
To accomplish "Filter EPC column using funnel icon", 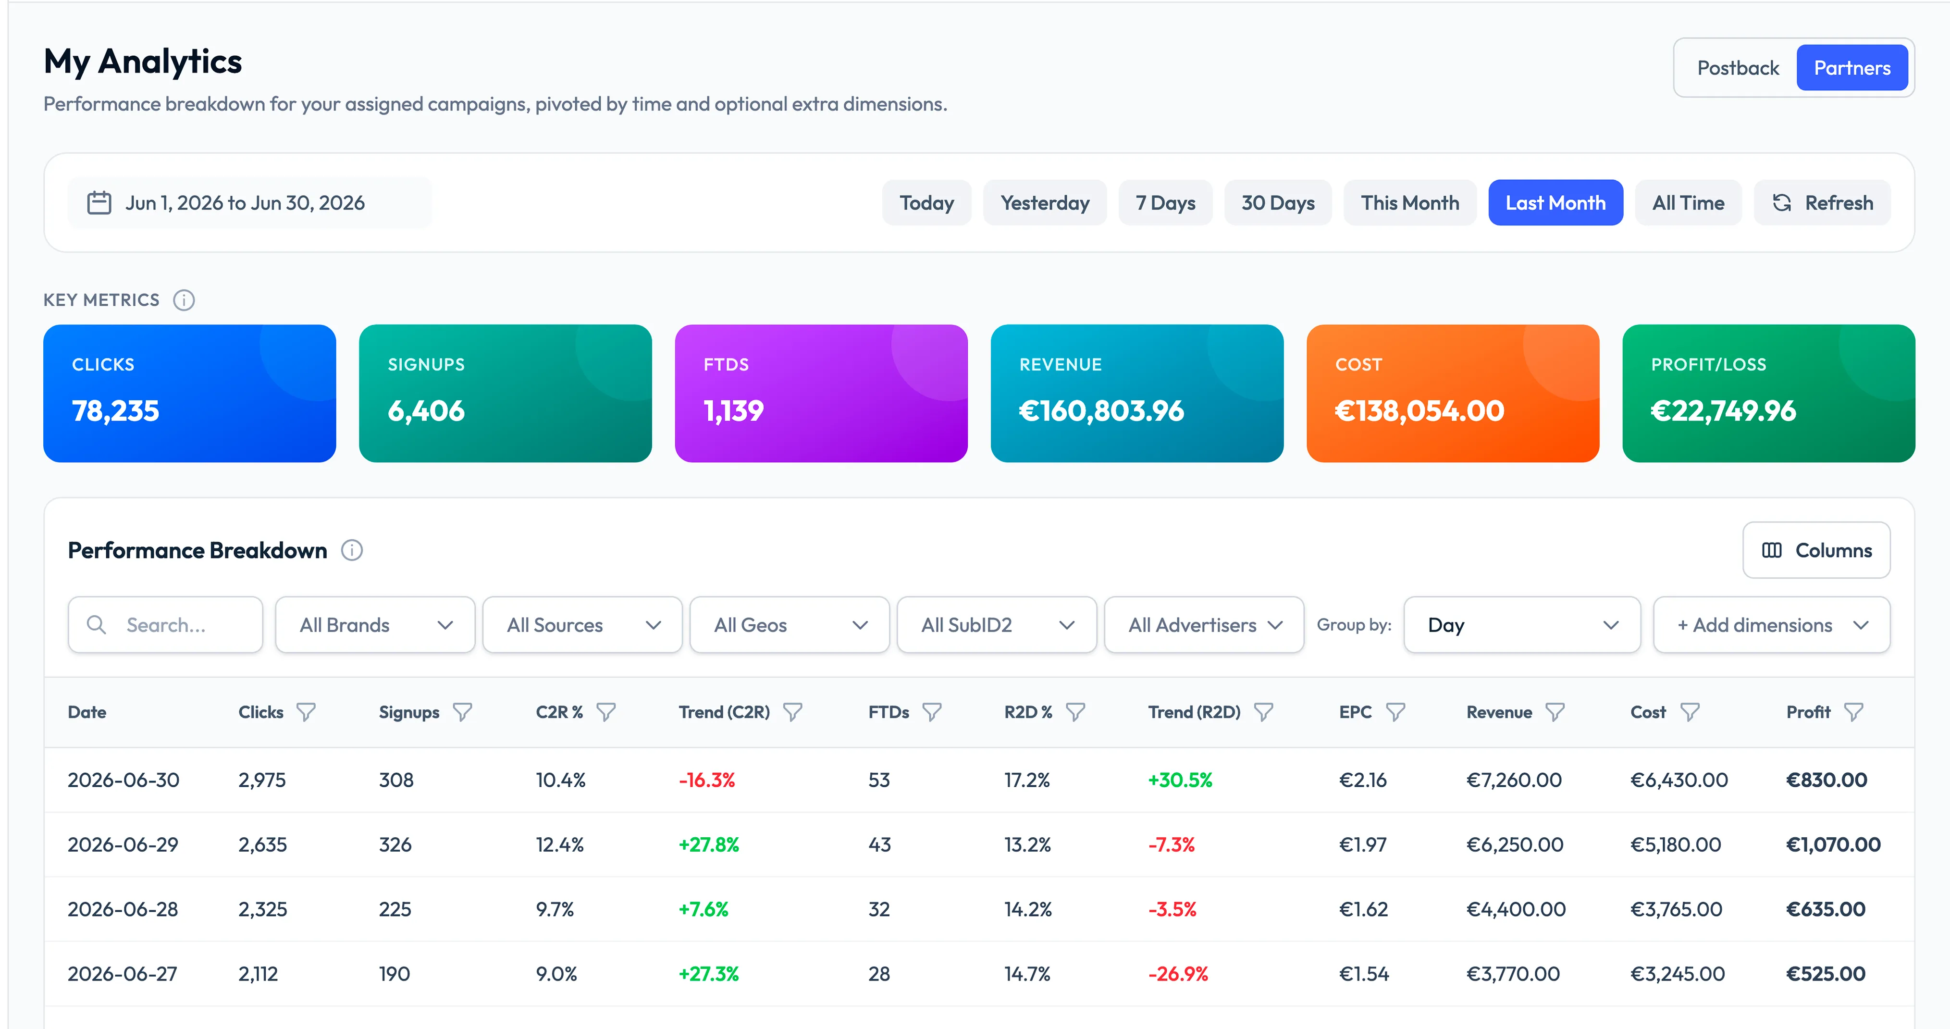I will click(x=1396, y=712).
